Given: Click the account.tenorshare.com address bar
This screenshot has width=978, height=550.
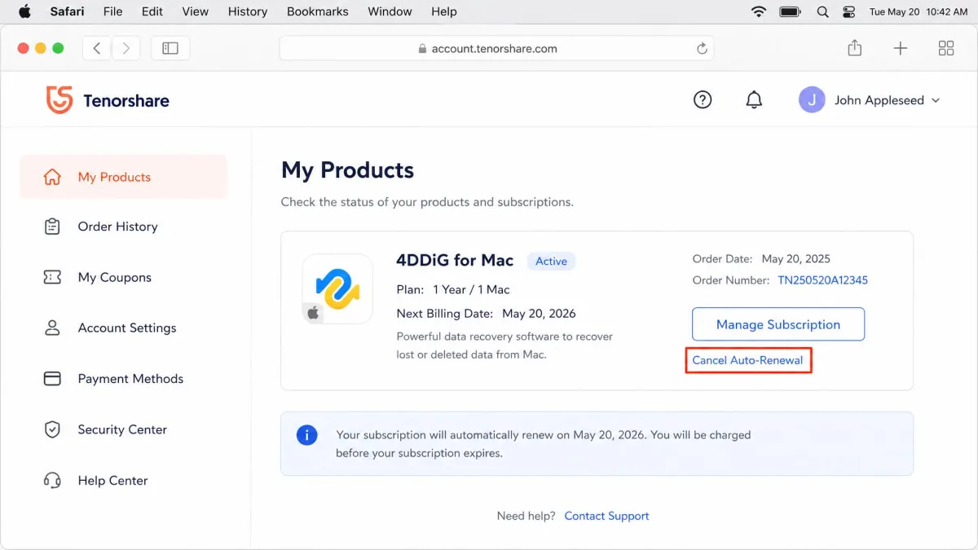Looking at the screenshot, I should point(496,48).
